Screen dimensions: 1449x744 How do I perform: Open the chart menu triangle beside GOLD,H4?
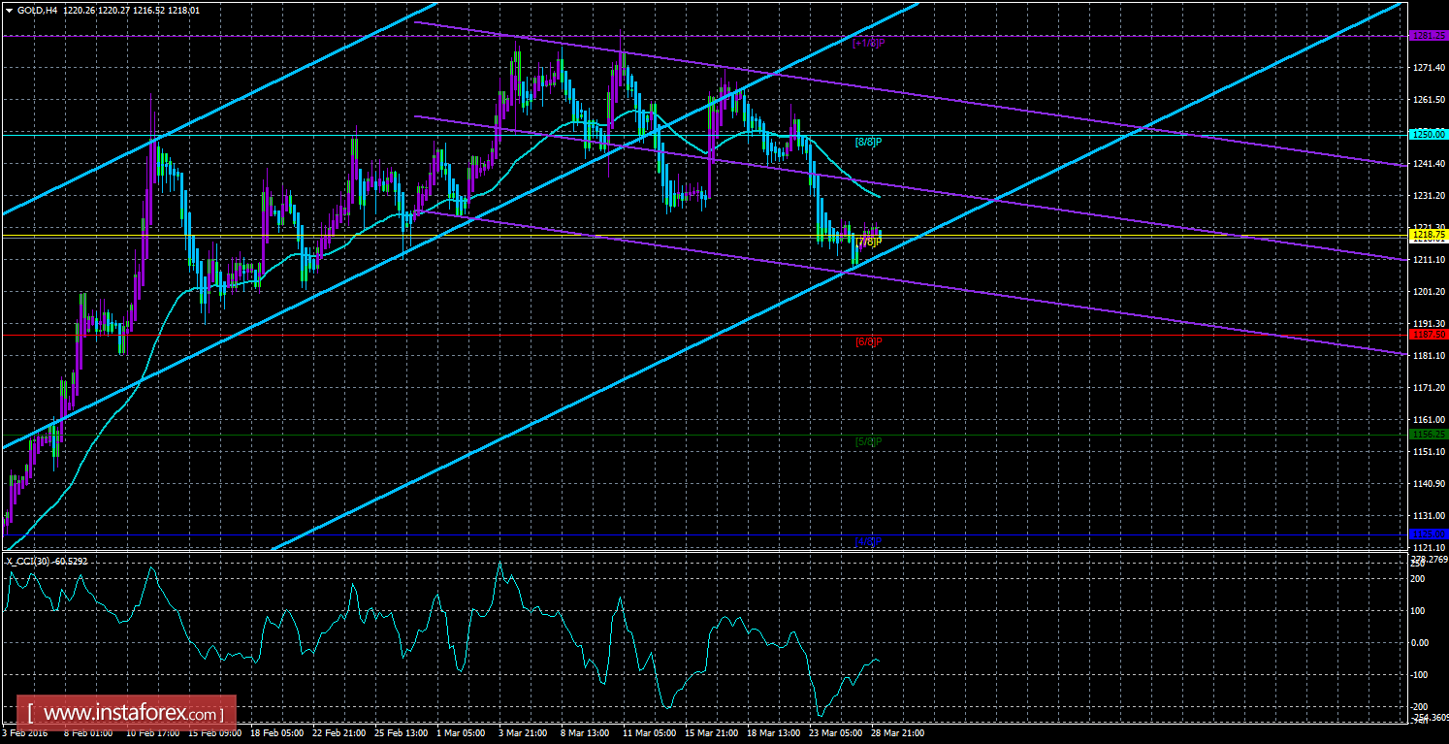(x=9, y=10)
